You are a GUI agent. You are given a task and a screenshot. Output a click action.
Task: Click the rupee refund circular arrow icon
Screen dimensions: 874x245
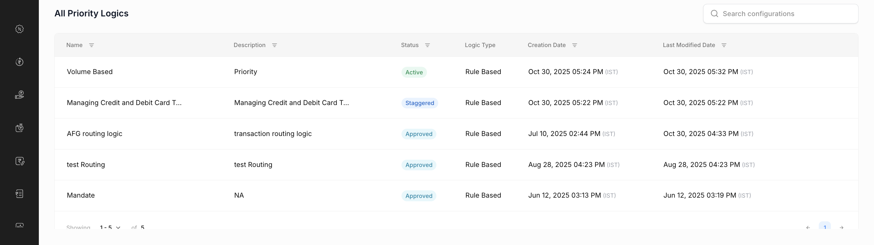[19, 62]
